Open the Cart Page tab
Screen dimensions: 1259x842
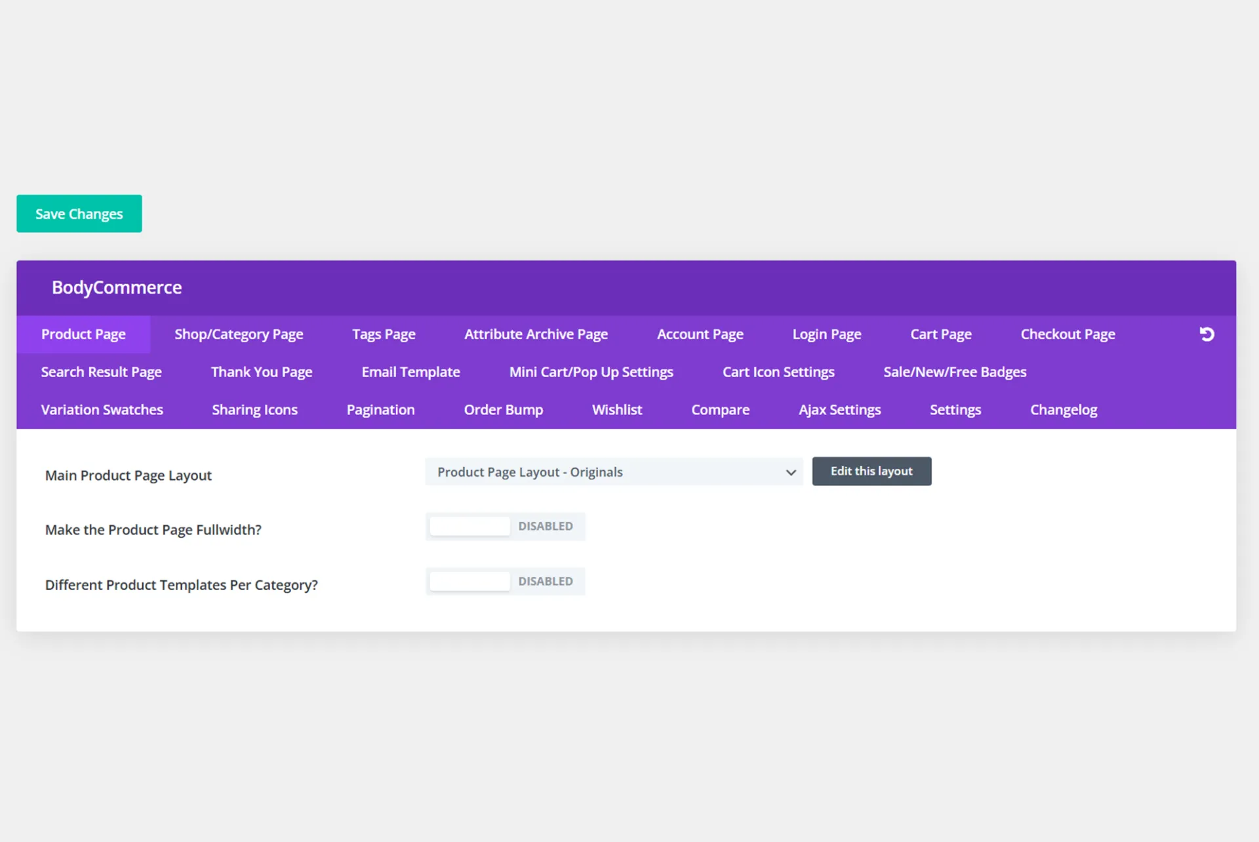coord(940,334)
